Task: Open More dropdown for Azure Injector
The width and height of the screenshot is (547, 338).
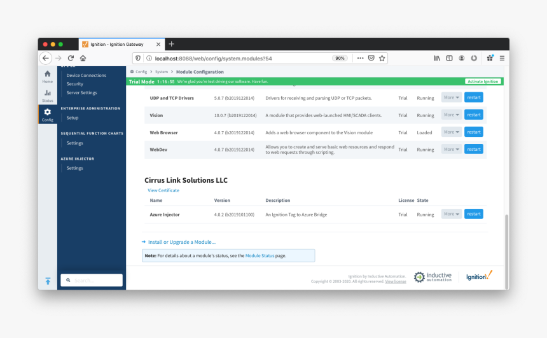Action: pos(452,214)
